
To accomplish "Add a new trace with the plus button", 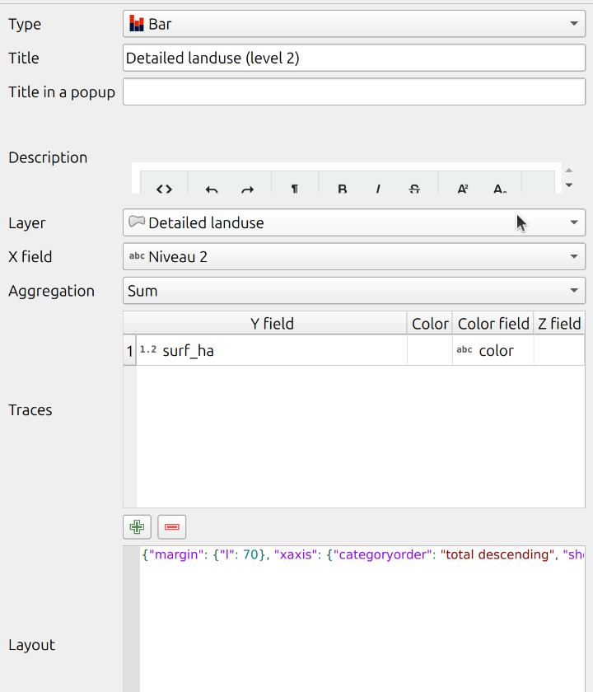I will click(x=137, y=526).
